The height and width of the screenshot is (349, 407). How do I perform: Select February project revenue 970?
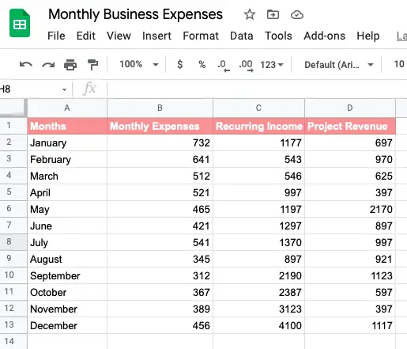pos(350,159)
